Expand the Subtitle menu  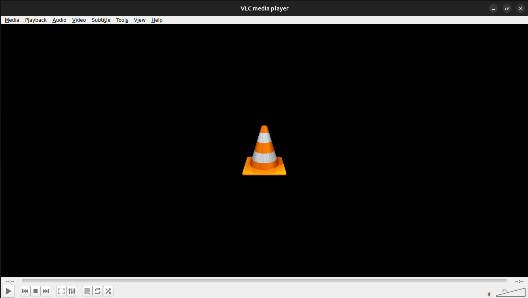pyautogui.click(x=101, y=20)
